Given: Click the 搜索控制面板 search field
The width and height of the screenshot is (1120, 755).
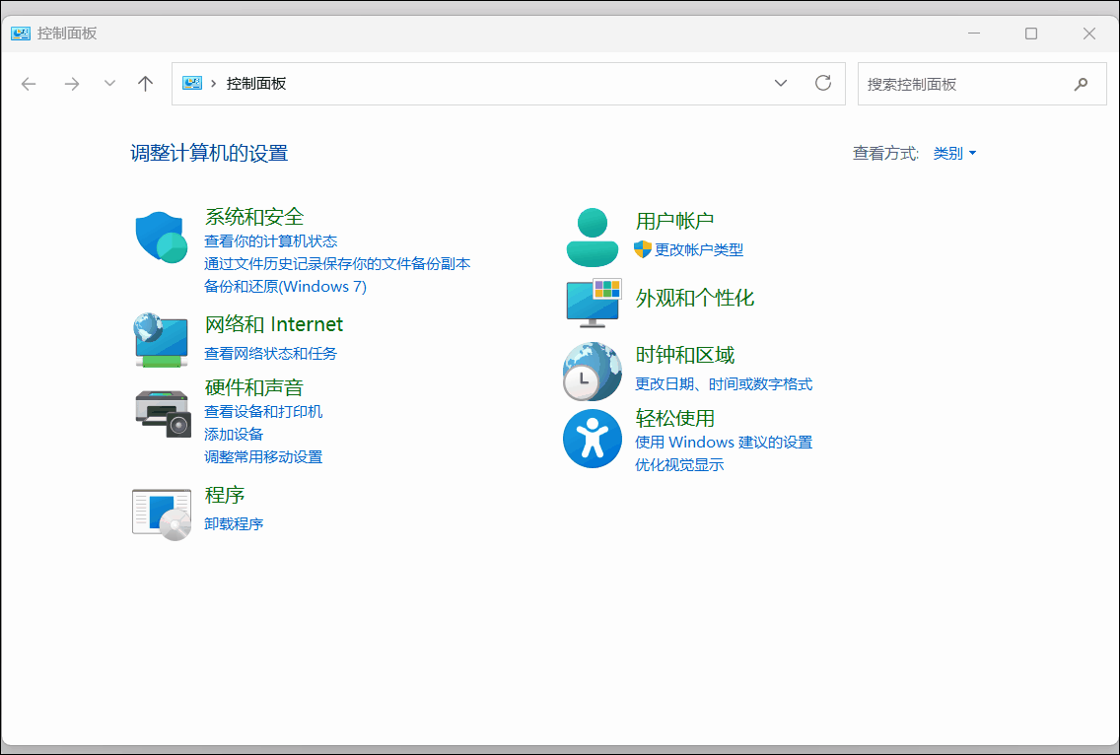Looking at the screenshot, I should [961, 84].
